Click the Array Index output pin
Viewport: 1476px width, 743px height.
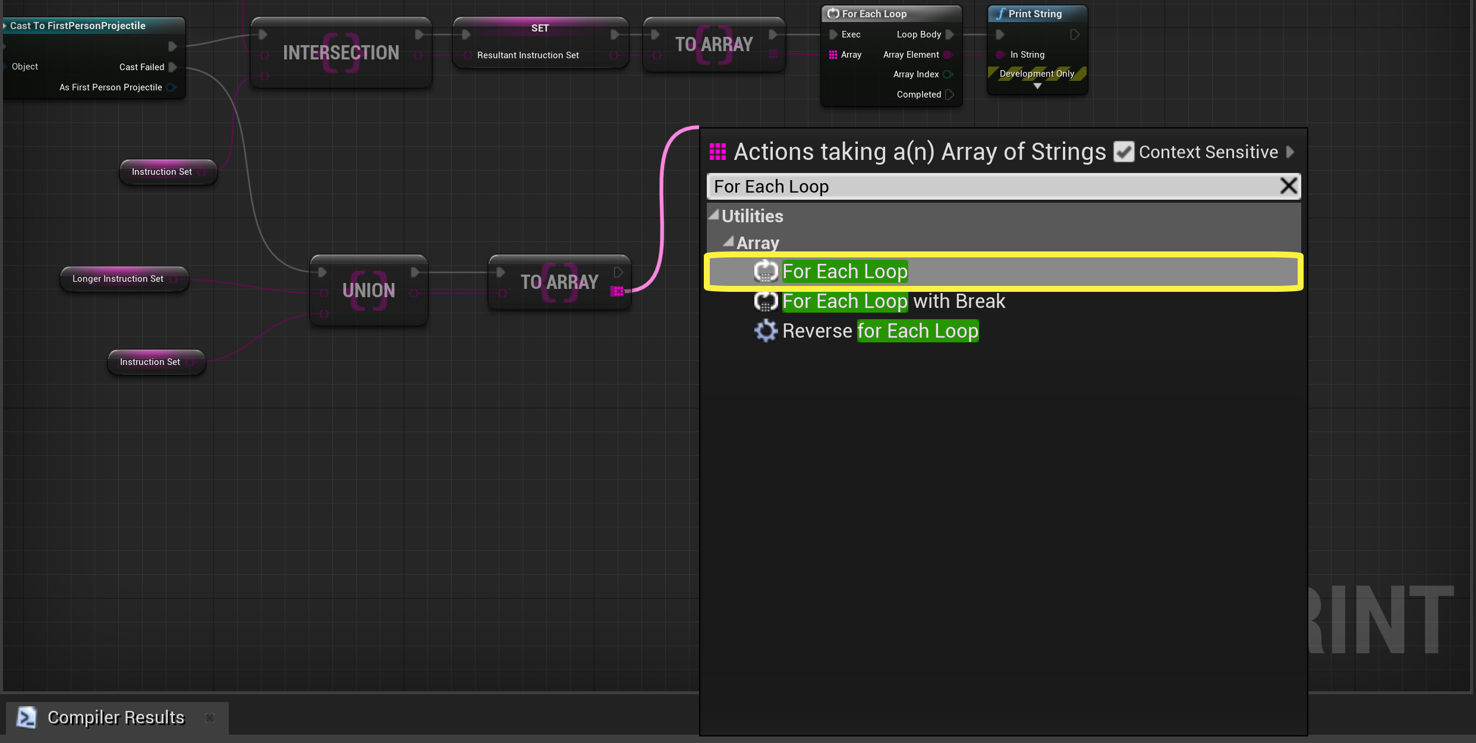(x=948, y=74)
